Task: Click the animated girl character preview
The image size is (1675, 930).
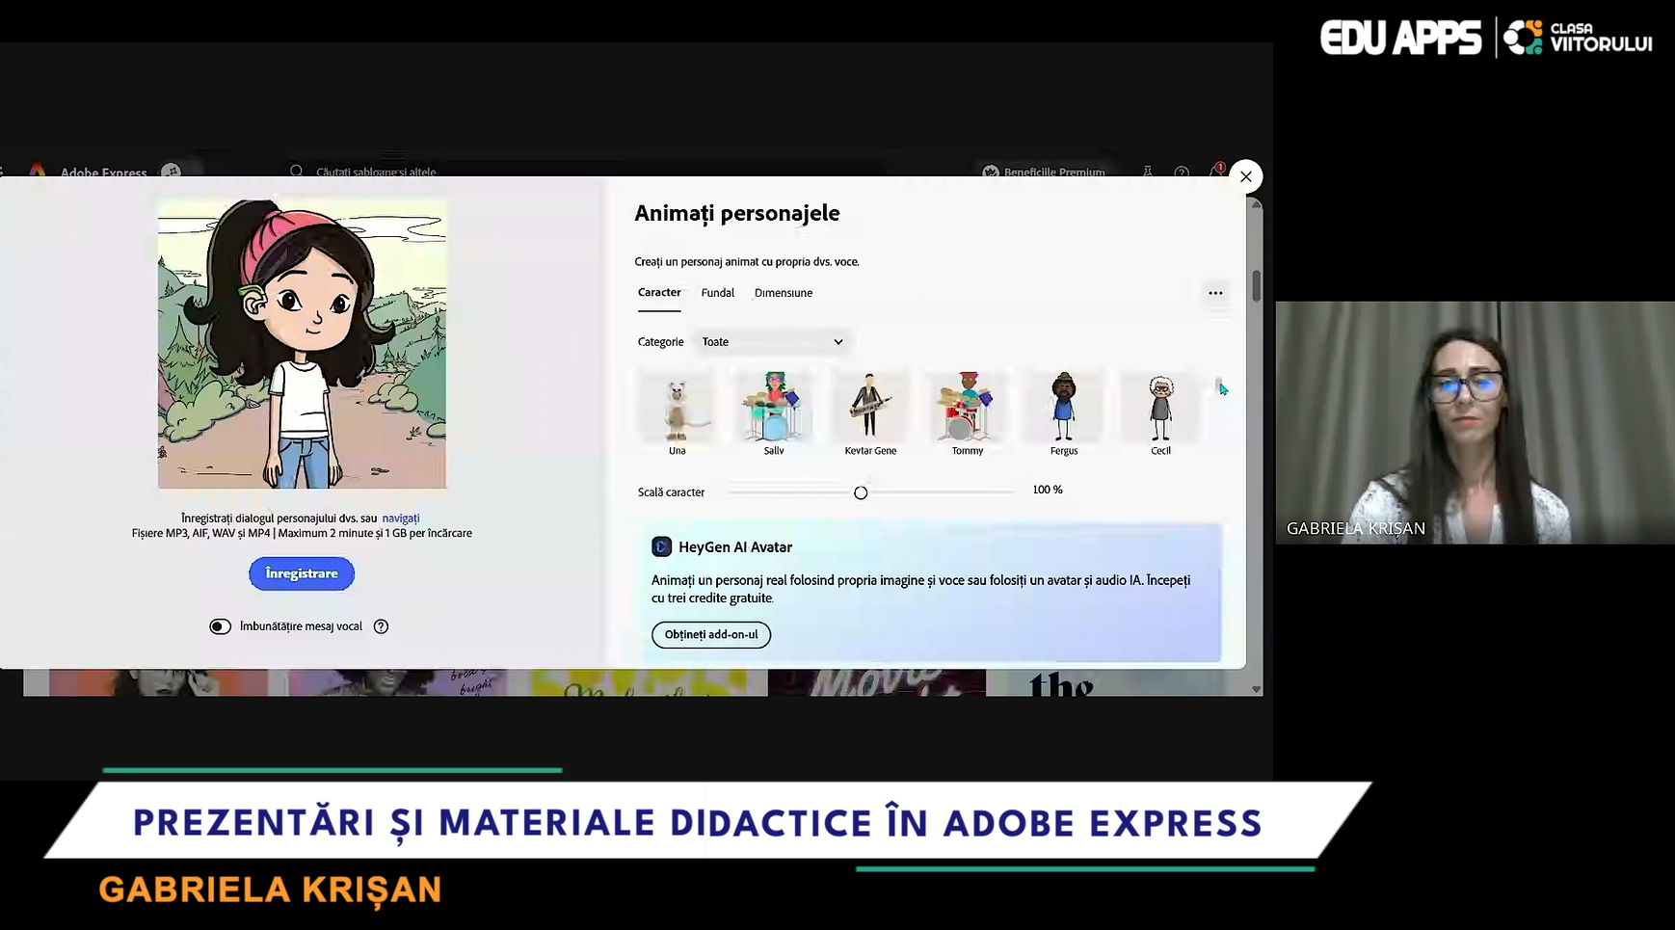Action: coord(303,344)
